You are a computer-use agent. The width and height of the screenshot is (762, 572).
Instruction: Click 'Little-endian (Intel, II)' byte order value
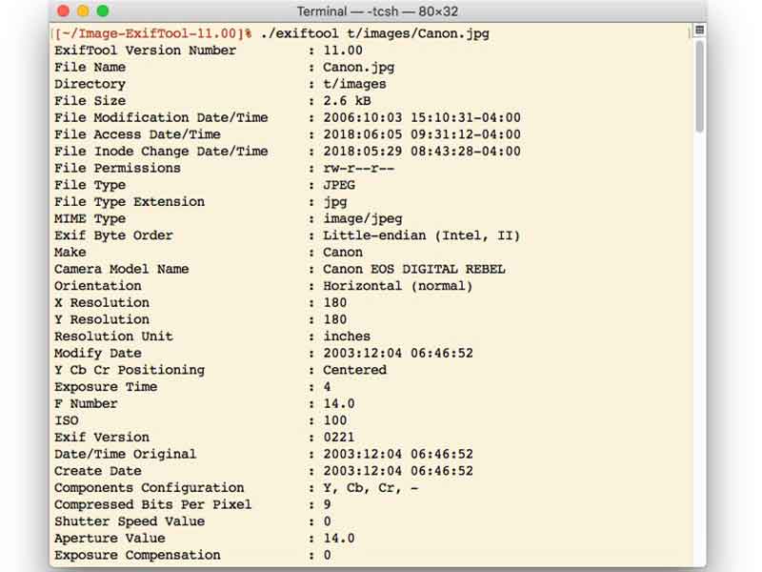pos(422,235)
